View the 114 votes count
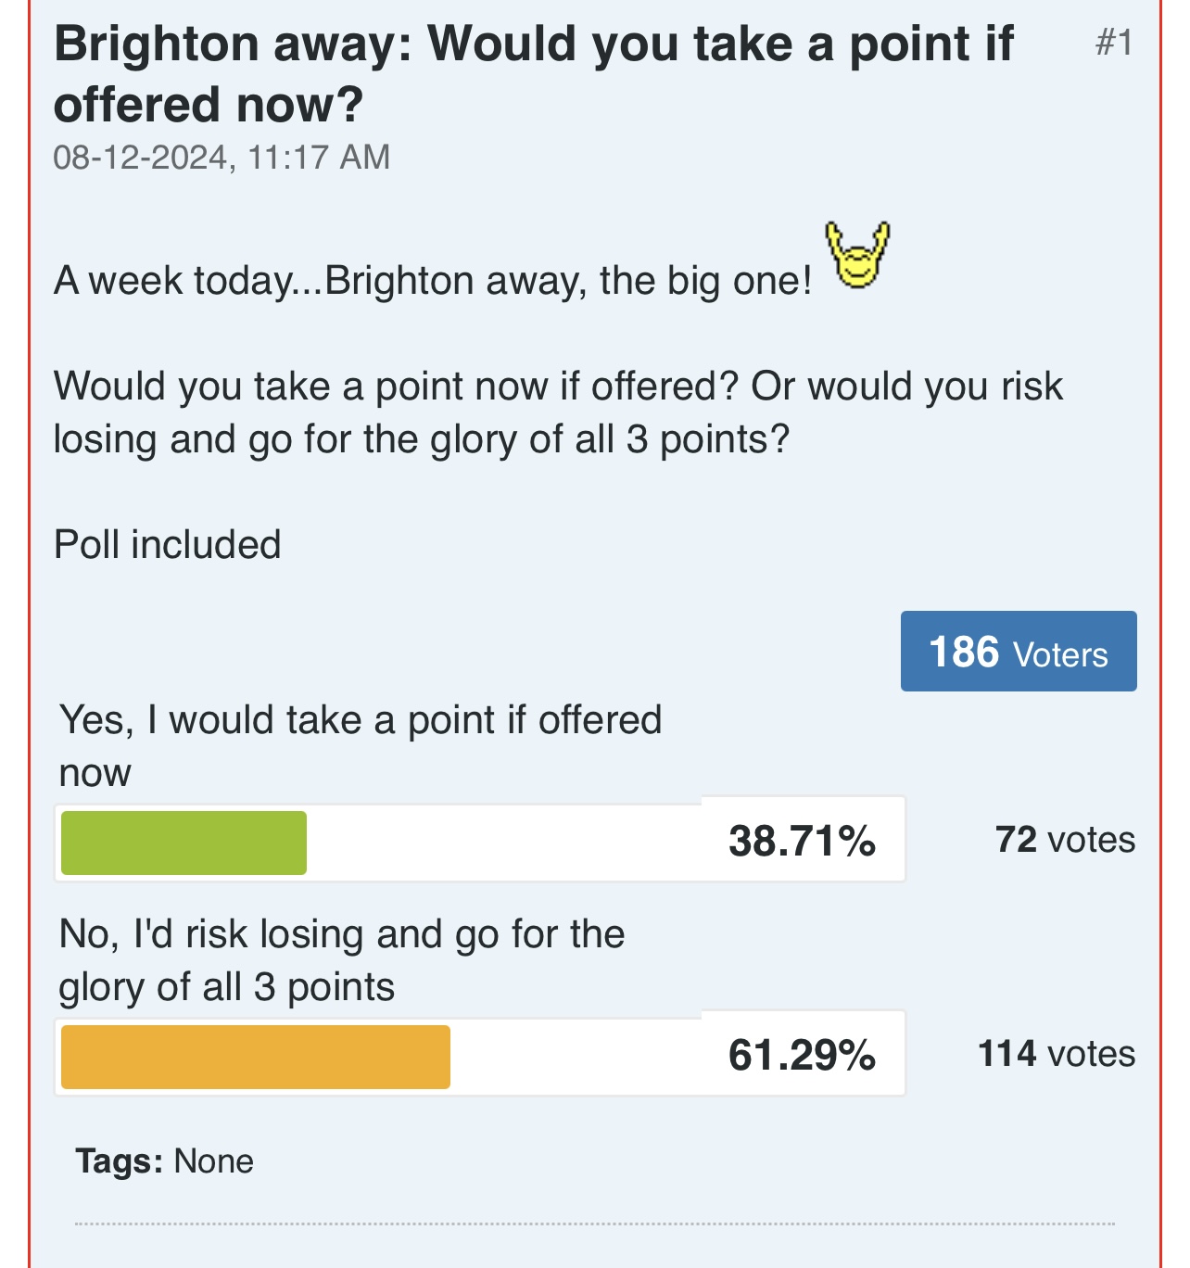This screenshot has height=1268, width=1190. click(1057, 1054)
